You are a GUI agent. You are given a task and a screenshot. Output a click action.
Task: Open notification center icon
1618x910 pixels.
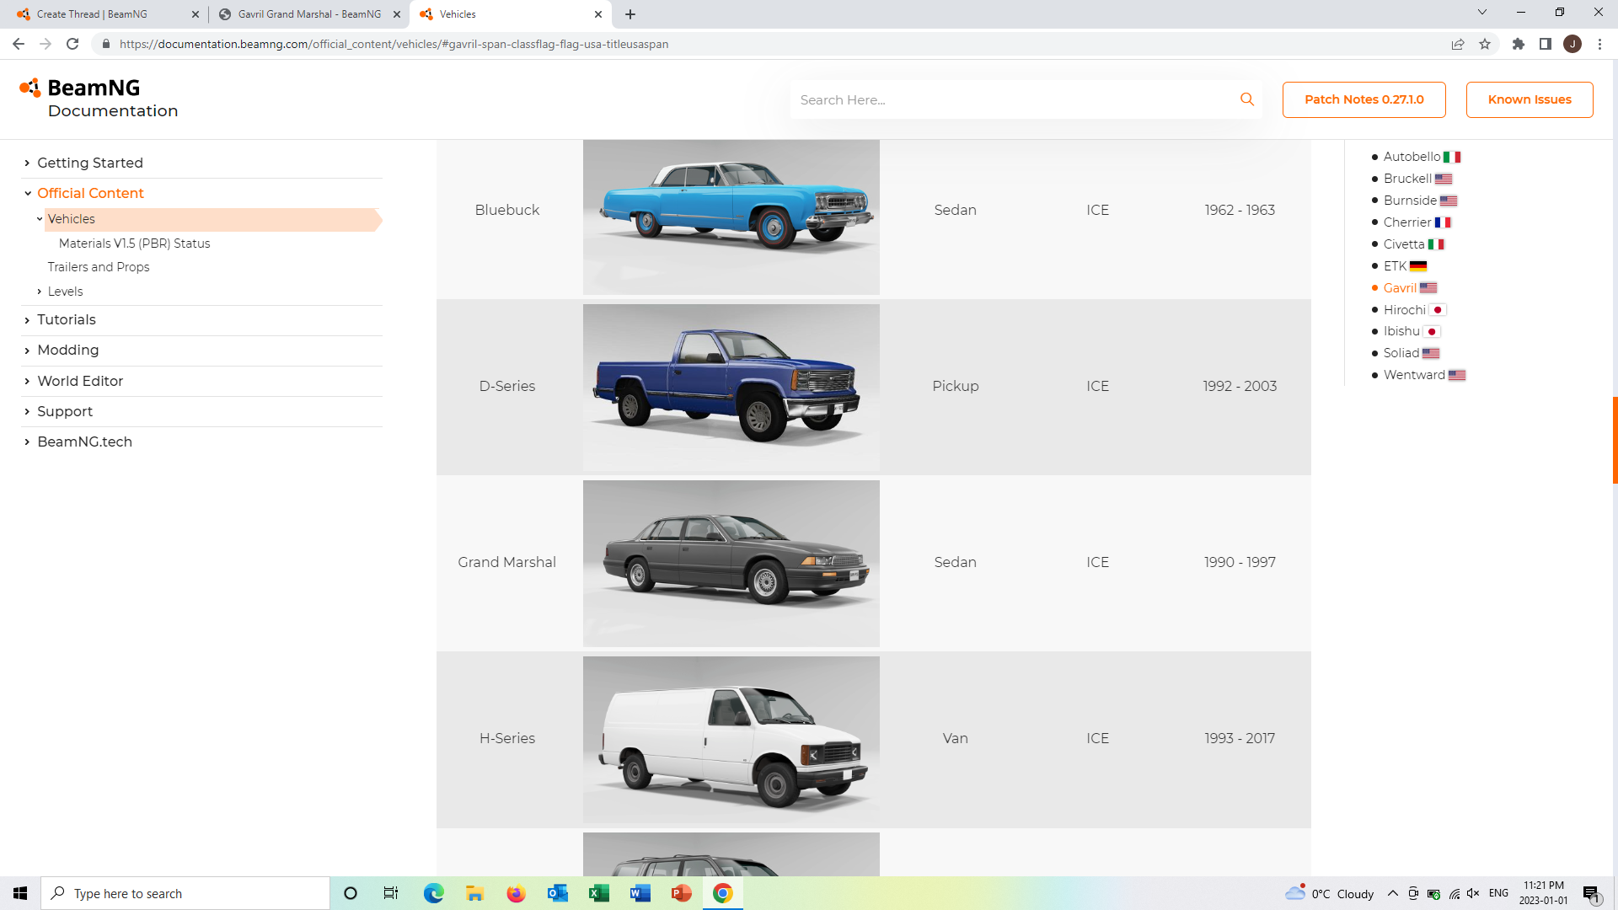click(x=1591, y=893)
